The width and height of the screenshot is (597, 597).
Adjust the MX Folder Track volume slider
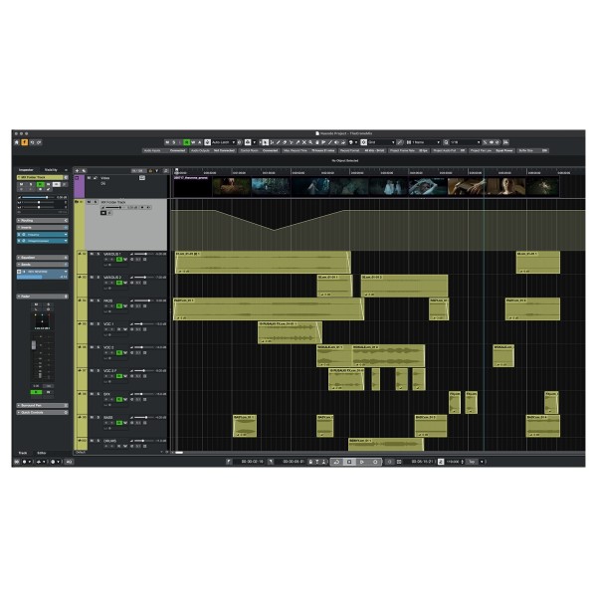113,208
